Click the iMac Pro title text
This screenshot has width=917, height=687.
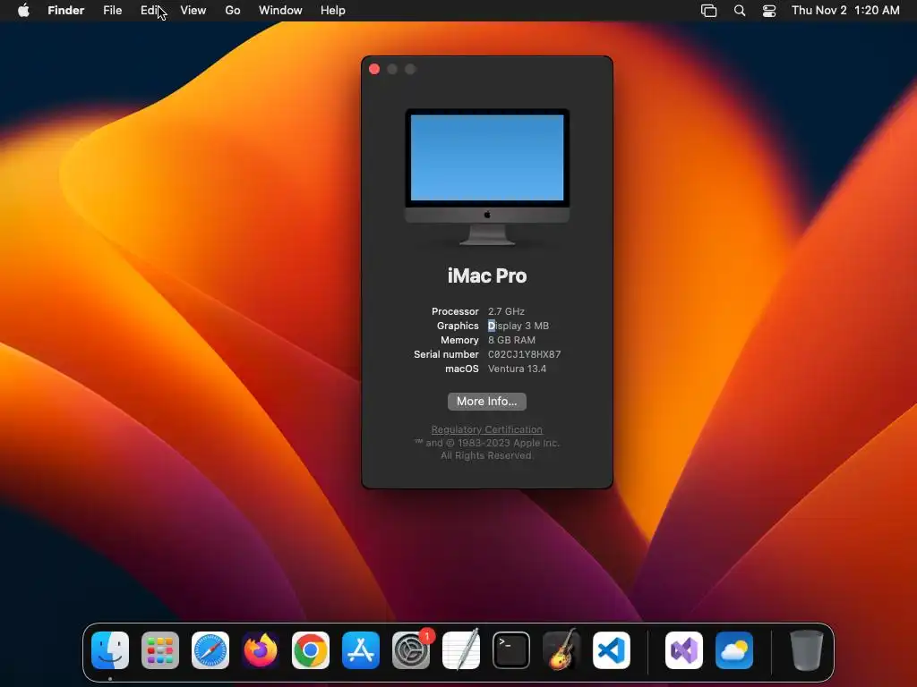[487, 276]
